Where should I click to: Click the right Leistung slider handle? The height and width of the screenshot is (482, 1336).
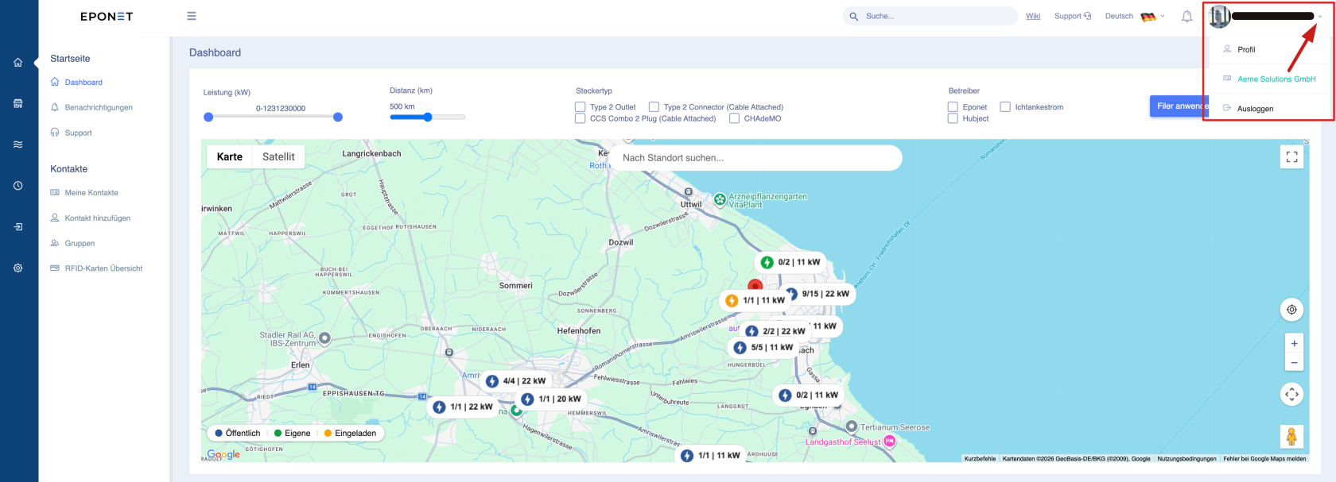pyautogui.click(x=338, y=117)
